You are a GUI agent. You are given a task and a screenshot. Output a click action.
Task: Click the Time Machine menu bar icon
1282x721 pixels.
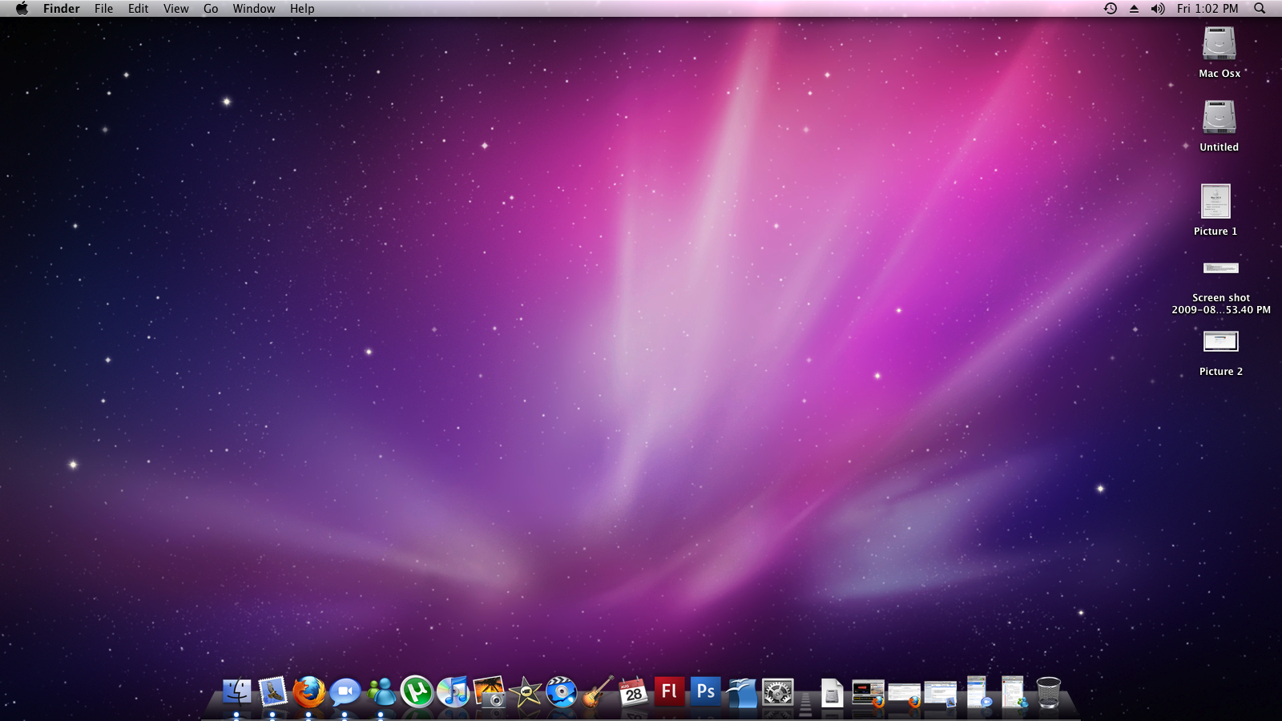[x=1111, y=8]
